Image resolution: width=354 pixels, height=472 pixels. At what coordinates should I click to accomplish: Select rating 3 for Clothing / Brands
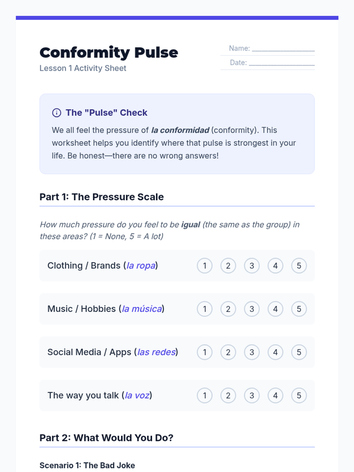(x=252, y=266)
